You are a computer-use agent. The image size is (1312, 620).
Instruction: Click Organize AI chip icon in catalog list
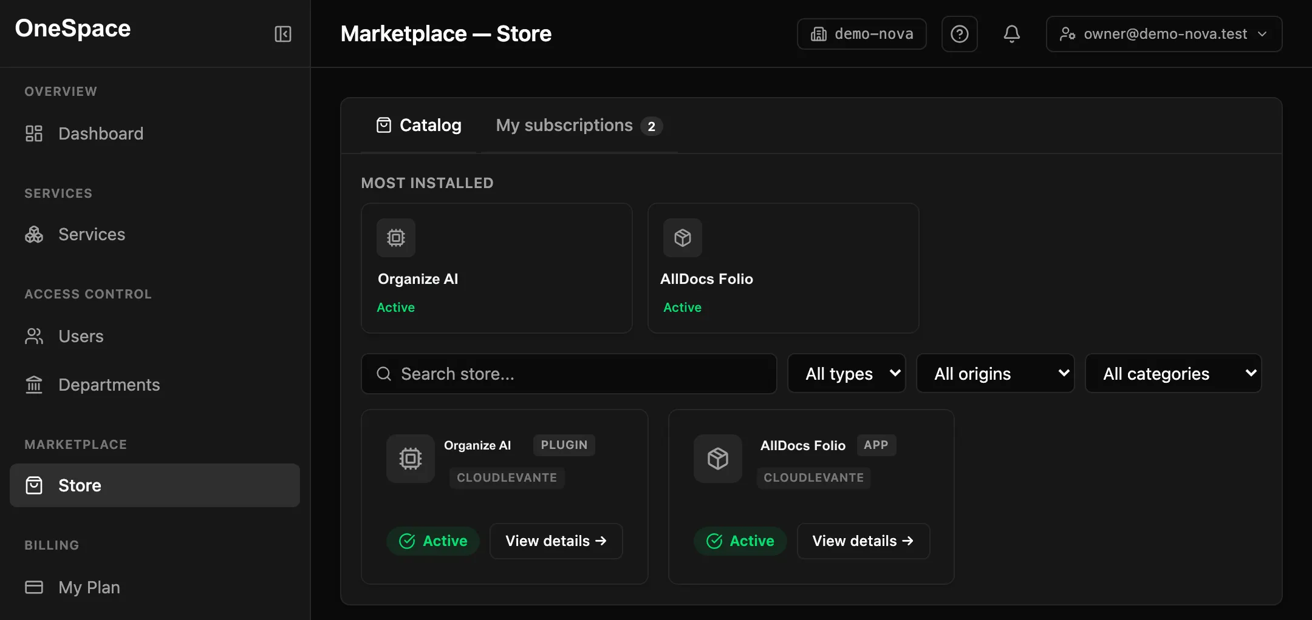(x=411, y=459)
